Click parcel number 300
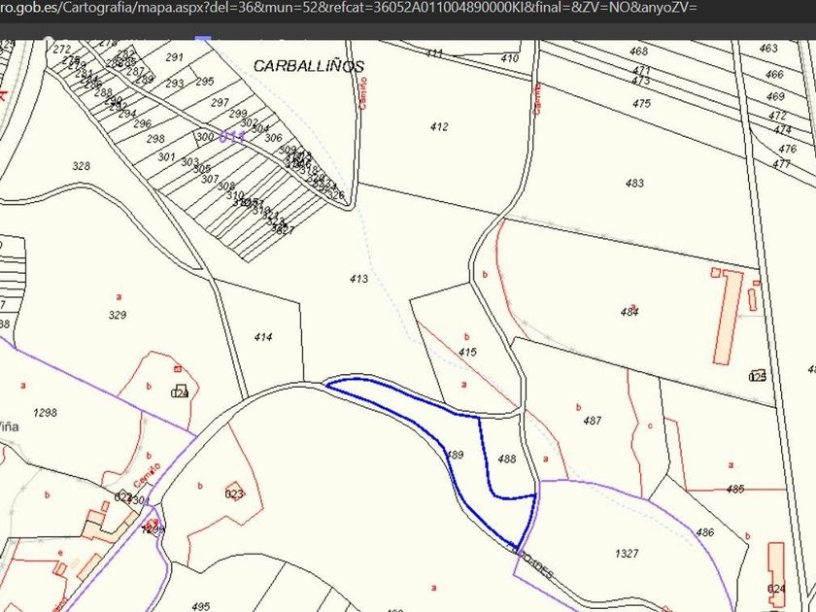816x612 pixels. coord(205,137)
